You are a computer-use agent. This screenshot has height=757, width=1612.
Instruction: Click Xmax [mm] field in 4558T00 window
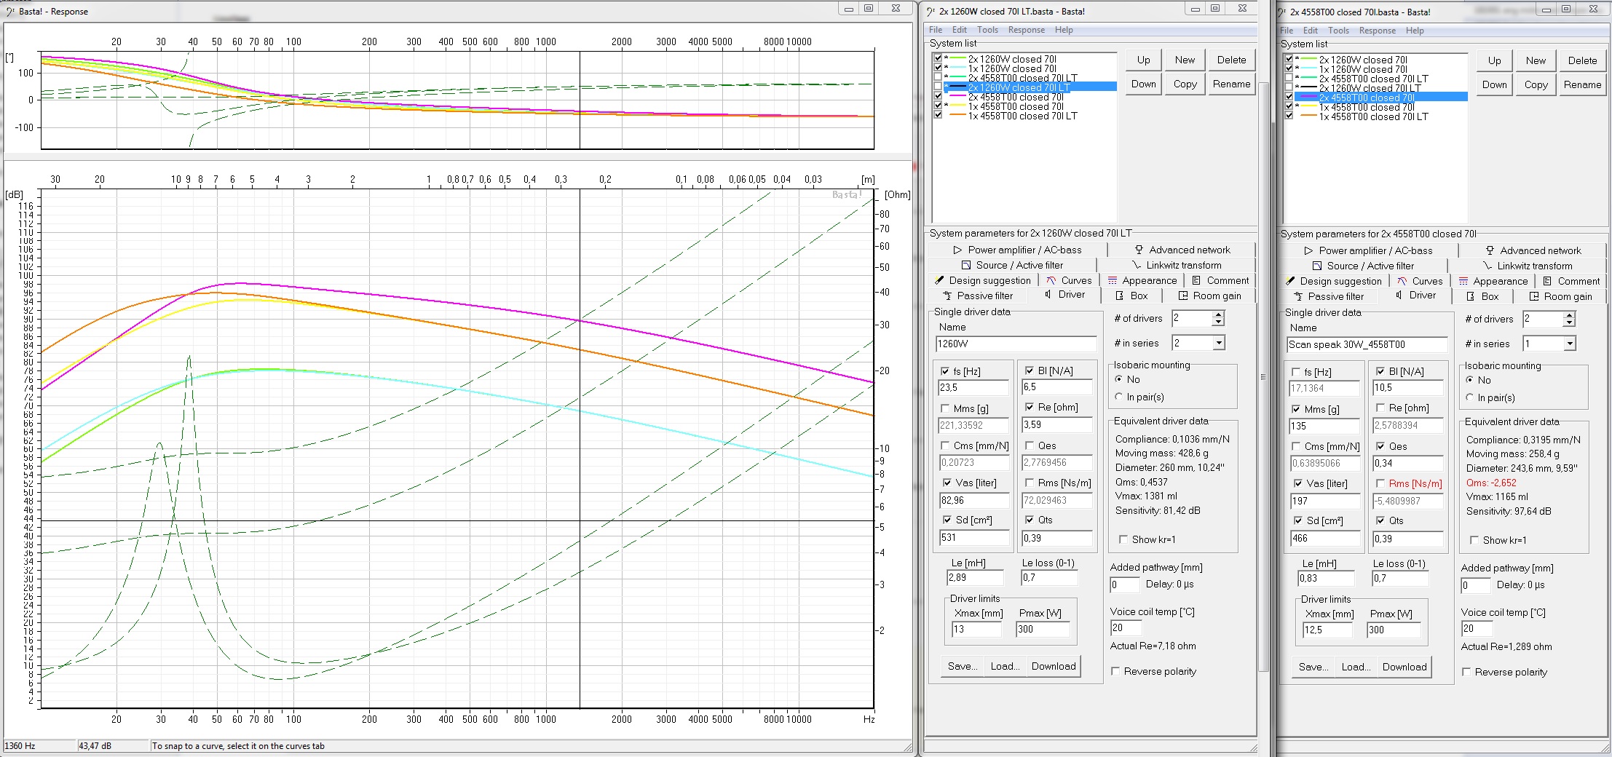[x=1327, y=630]
